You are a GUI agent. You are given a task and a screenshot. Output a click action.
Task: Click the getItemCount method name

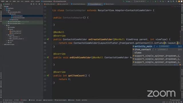(76, 76)
